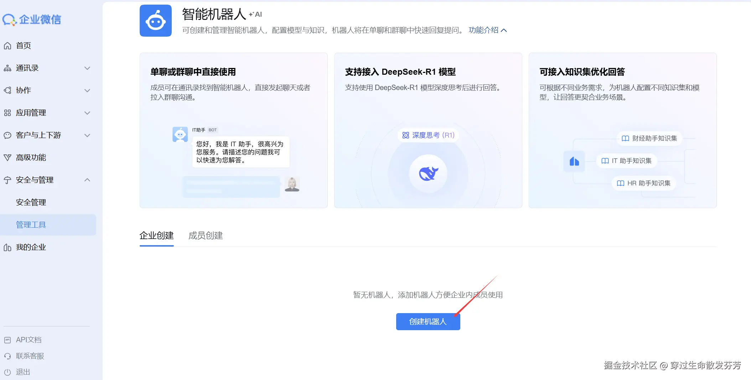
Task: Click the headset icon beside 联系客服
Action: tap(7, 356)
